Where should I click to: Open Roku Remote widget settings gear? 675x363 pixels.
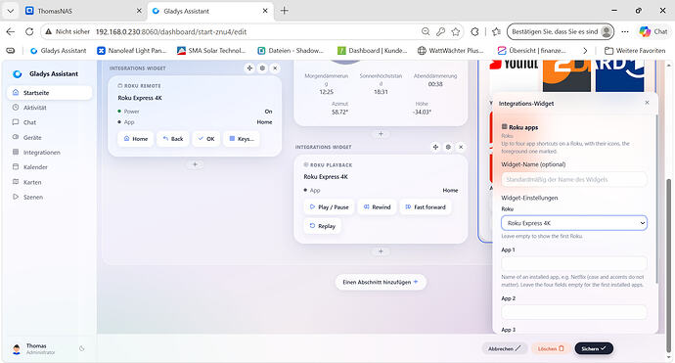(262, 68)
